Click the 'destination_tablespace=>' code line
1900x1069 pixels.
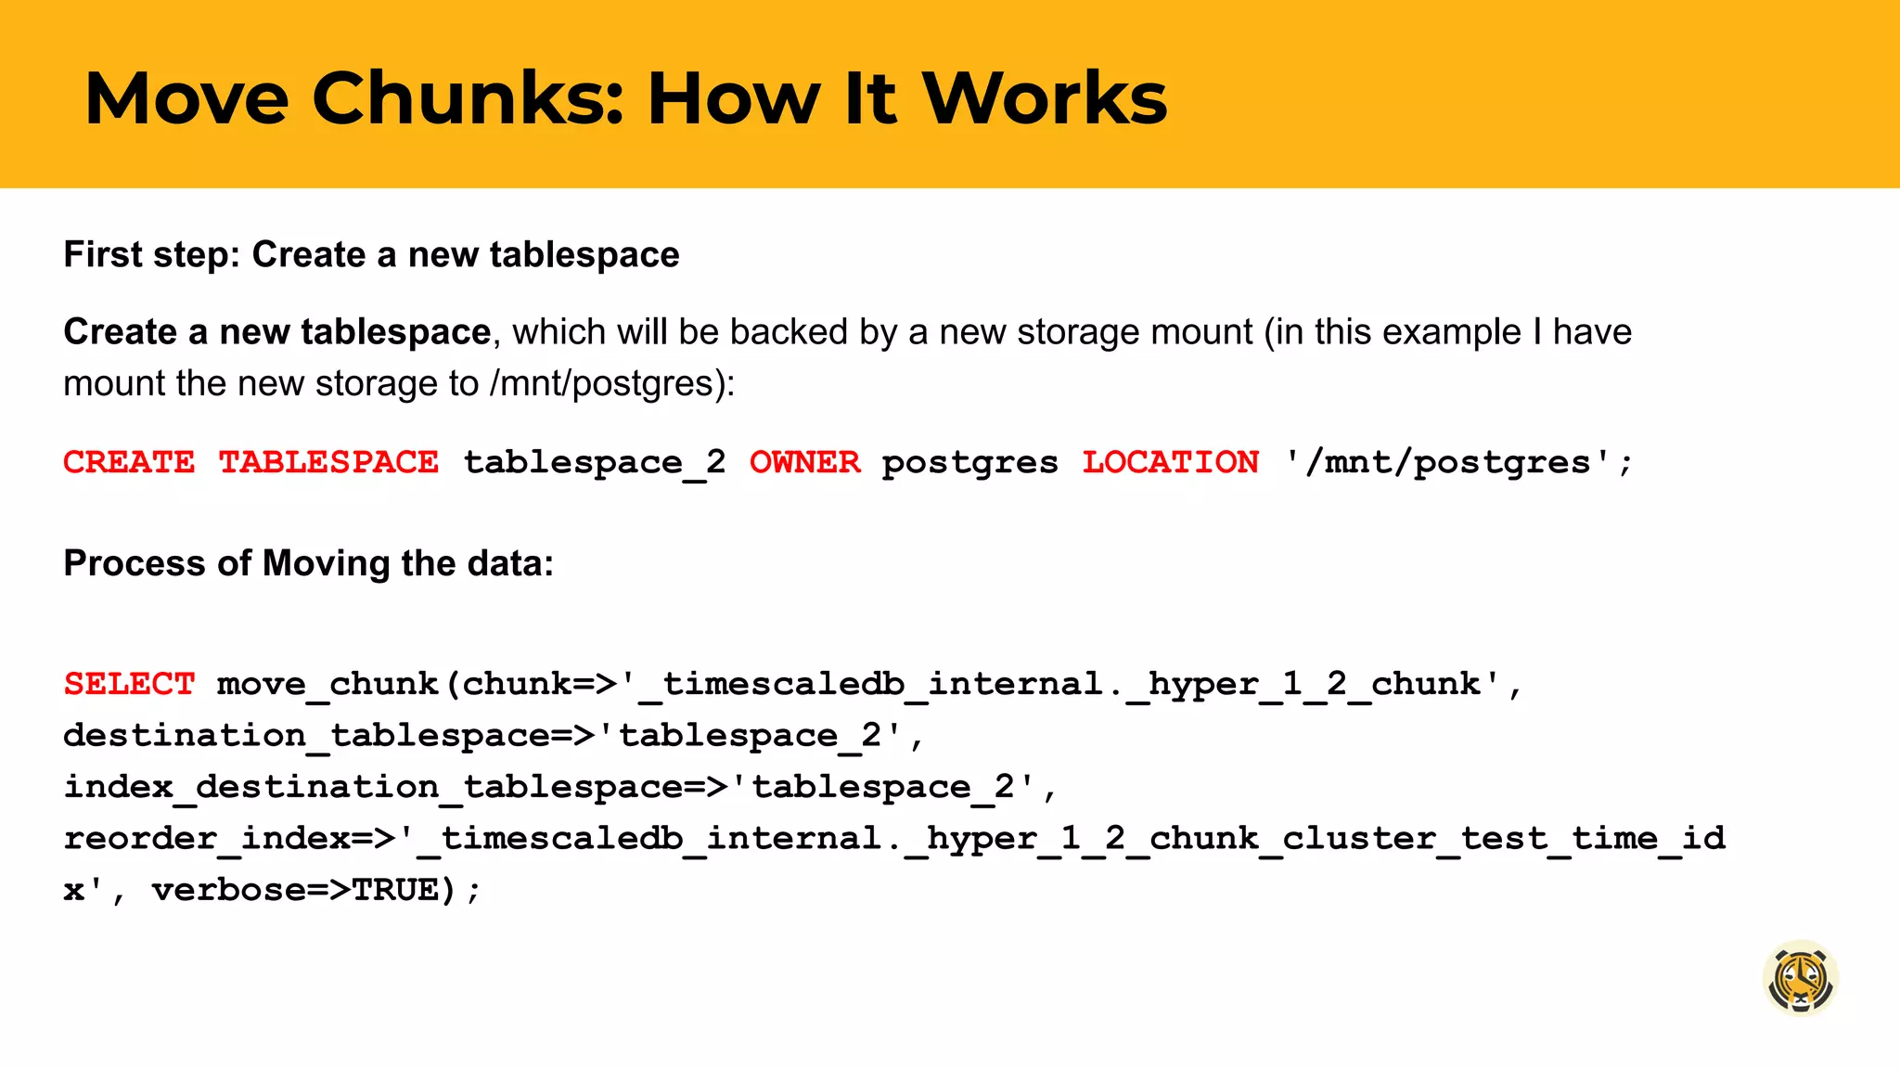[x=494, y=736]
